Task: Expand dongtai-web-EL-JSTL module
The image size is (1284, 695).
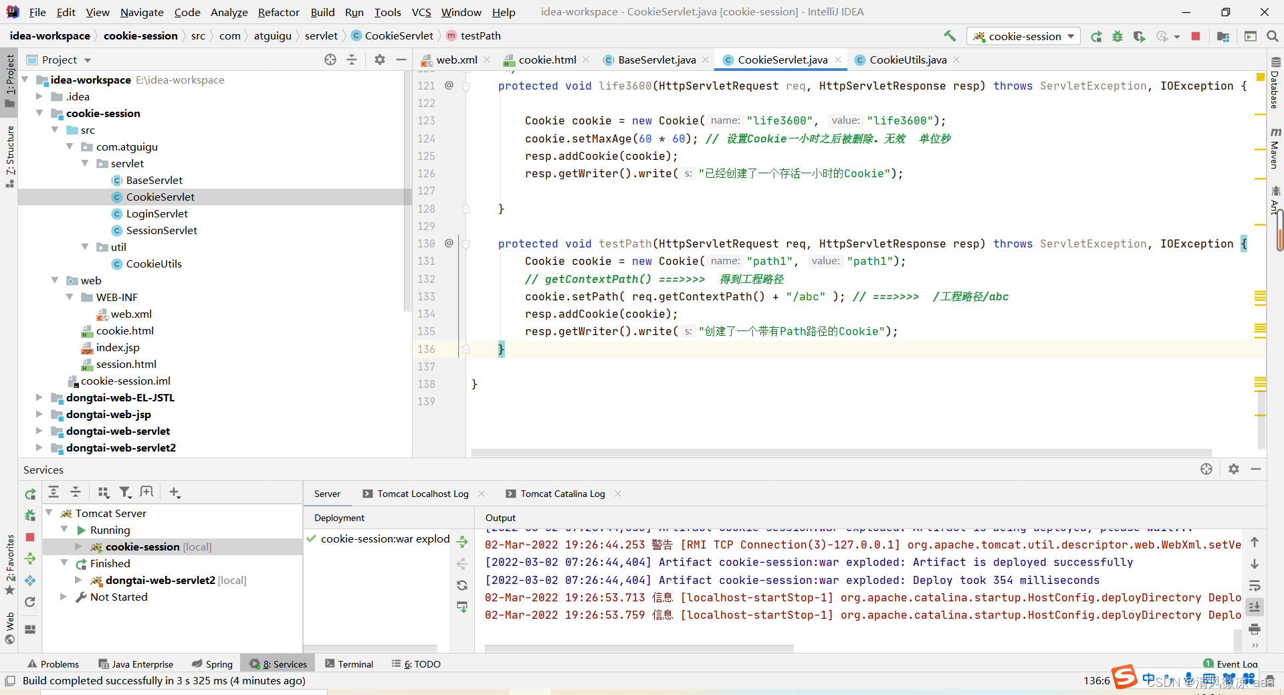Action: click(x=39, y=397)
